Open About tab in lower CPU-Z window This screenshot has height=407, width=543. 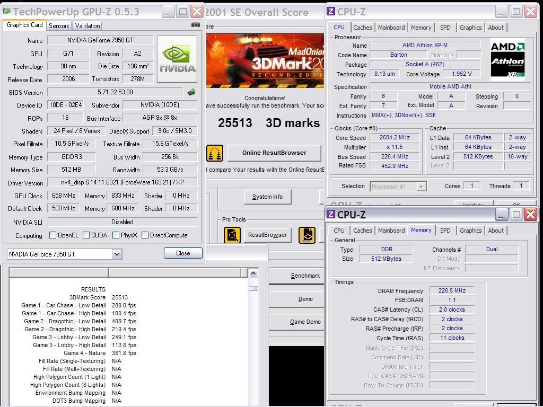pos(496,231)
